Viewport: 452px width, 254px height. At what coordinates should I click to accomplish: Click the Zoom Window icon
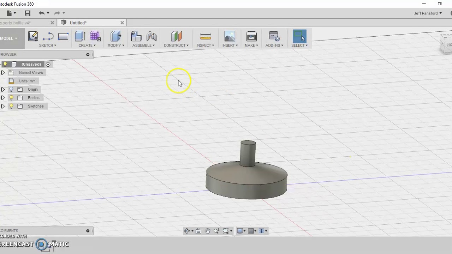226,231
